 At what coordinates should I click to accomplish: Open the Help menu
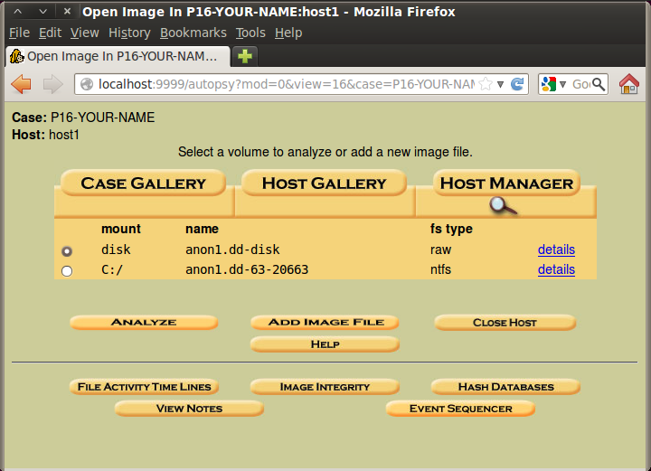coord(288,33)
